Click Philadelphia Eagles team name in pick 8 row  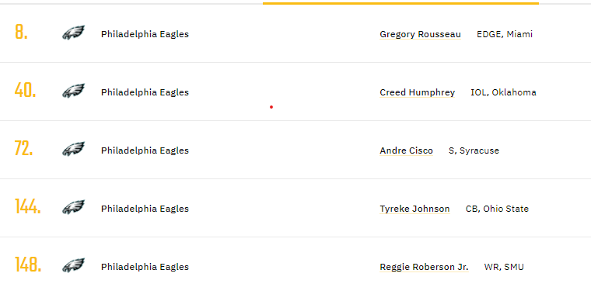(x=145, y=34)
